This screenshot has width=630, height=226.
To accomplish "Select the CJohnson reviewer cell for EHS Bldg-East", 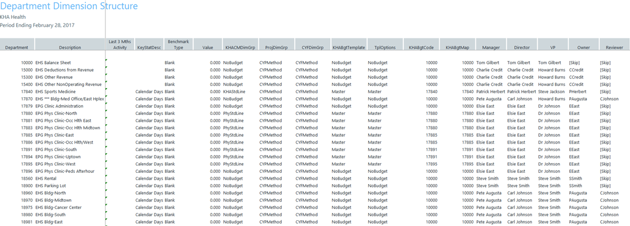I will pyautogui.click(x=609, y=221).
